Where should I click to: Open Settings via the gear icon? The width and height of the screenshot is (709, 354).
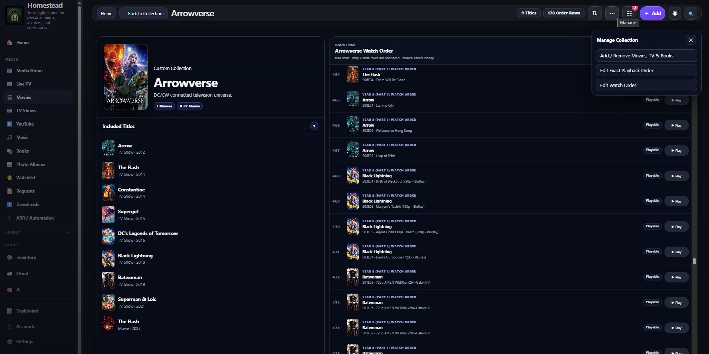(10, 342)
